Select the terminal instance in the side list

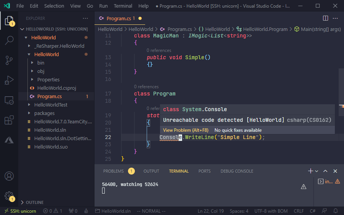(x=329, y=181)
